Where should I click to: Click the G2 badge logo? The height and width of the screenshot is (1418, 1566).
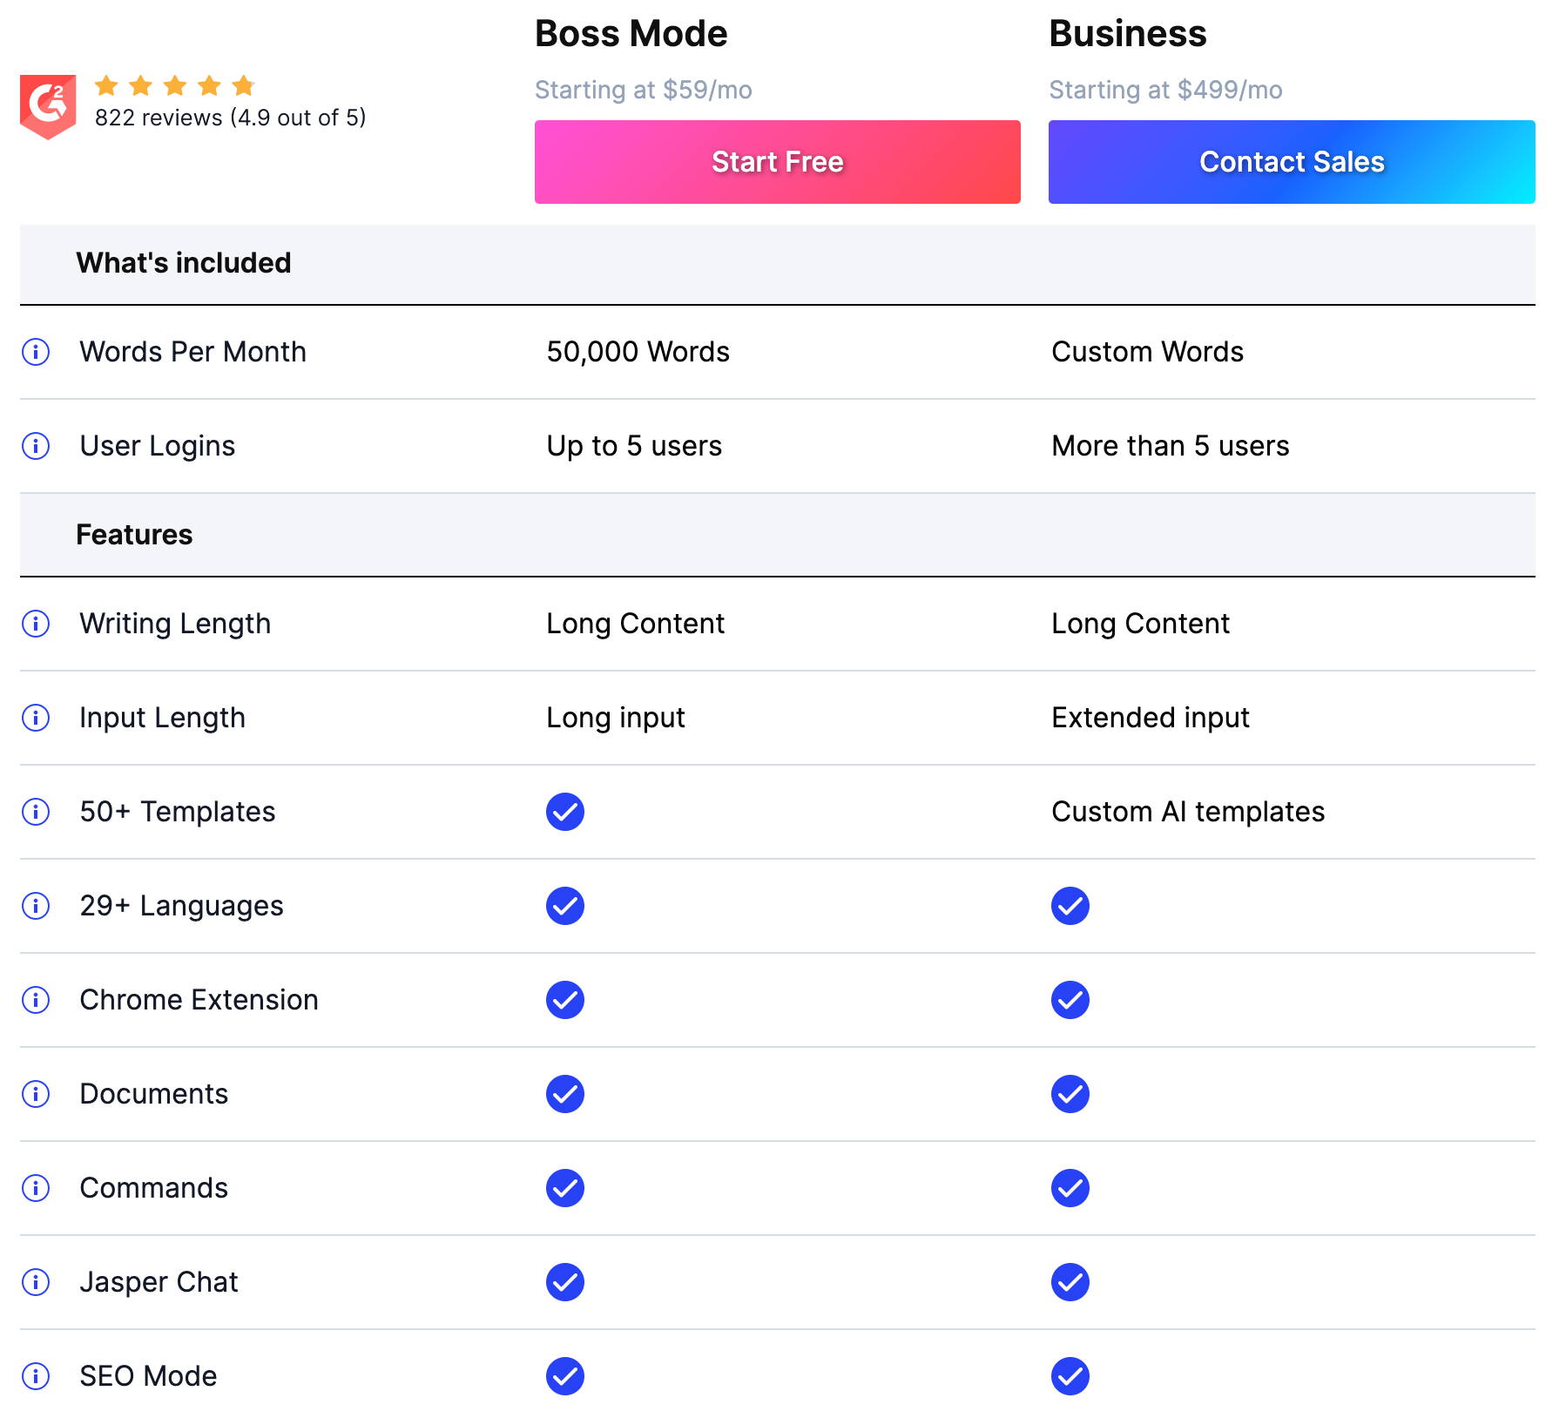click(48, 106)
